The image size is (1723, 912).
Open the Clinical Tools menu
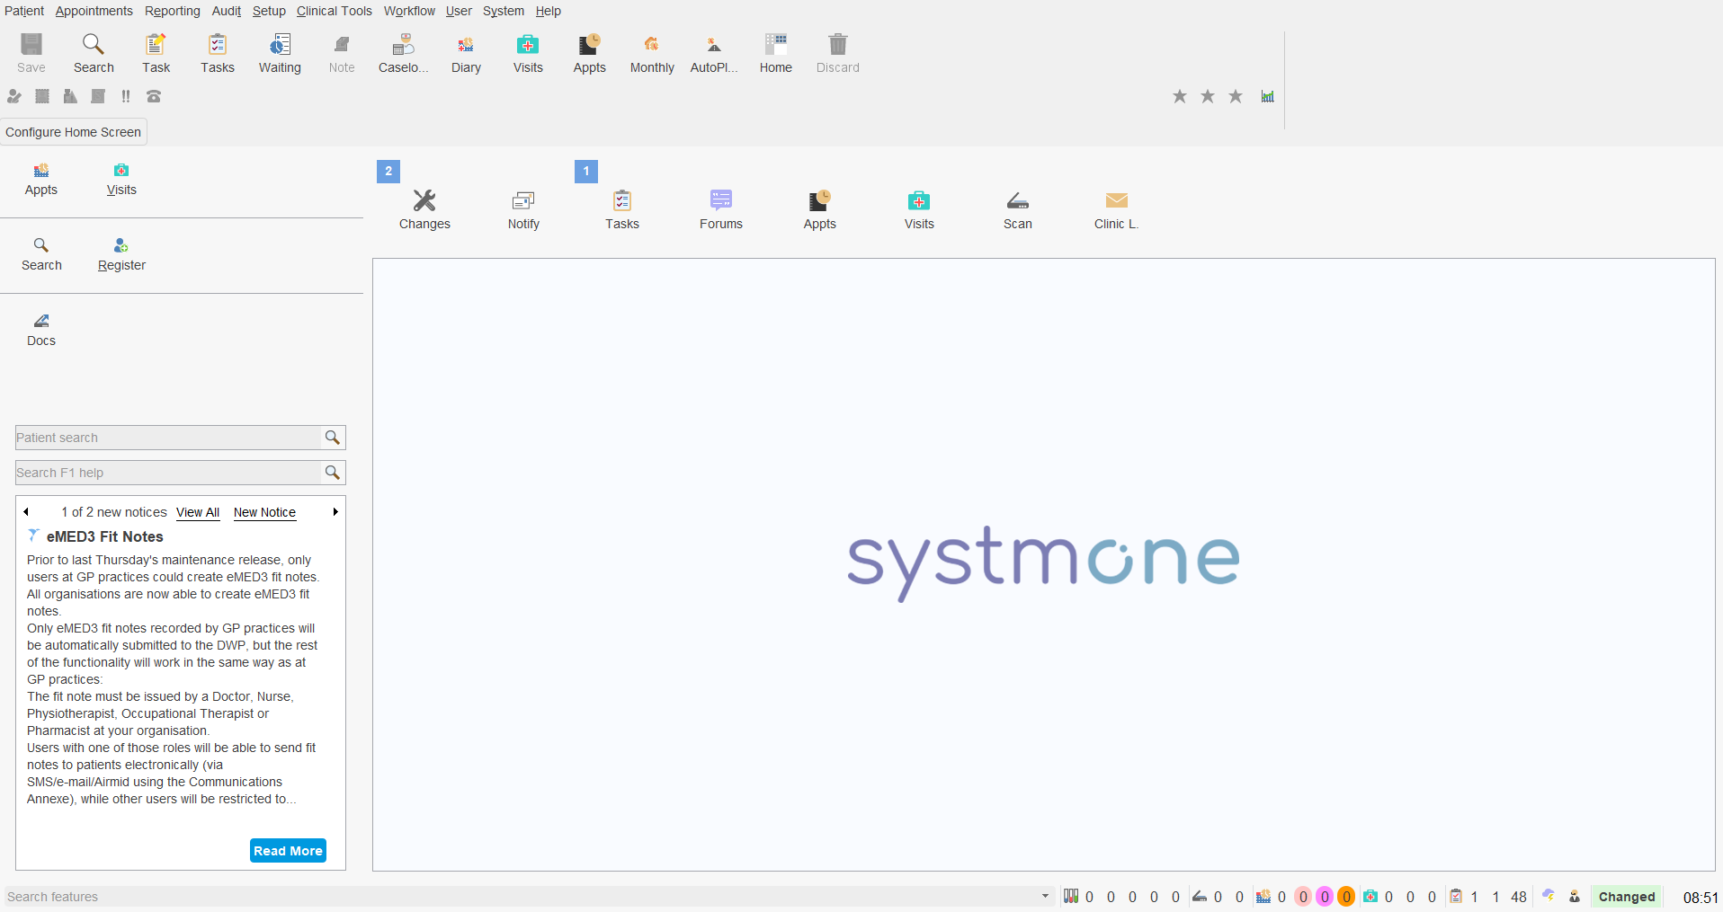pyautogui.click(x=335, y=11)
